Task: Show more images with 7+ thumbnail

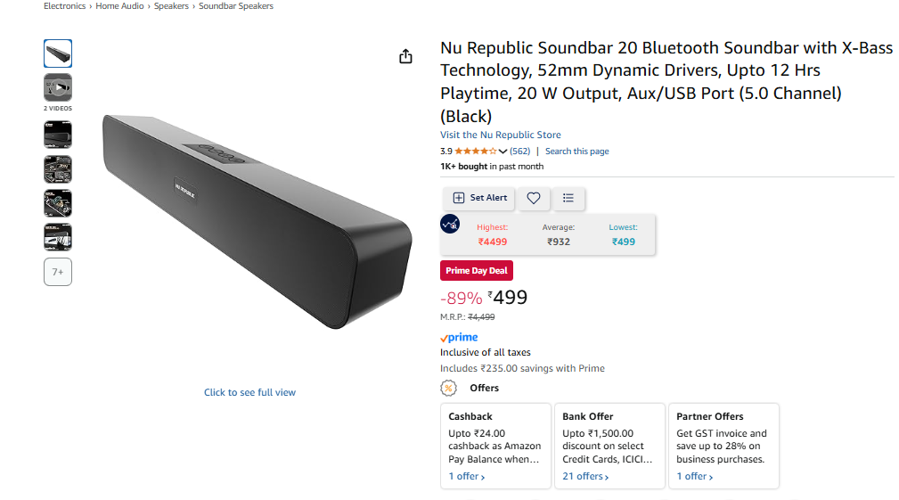Action: (58, 272)
